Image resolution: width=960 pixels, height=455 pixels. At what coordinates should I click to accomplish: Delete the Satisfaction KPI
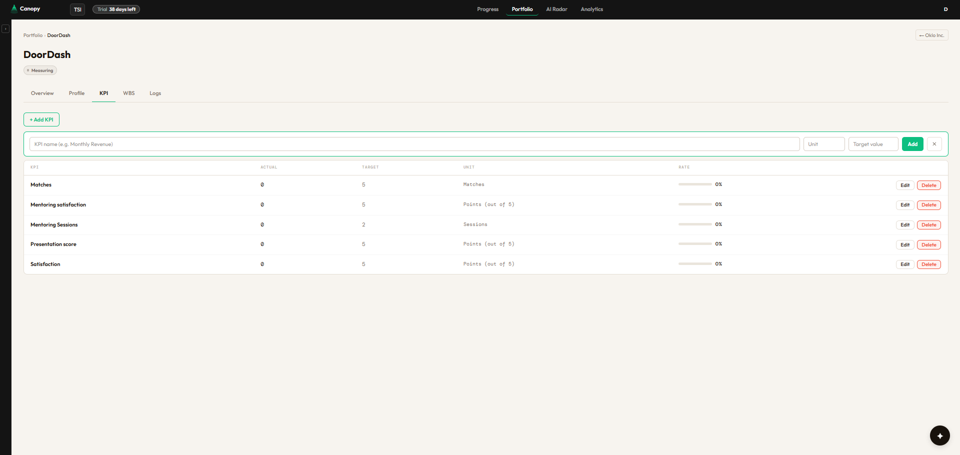[x=929, y=264]
